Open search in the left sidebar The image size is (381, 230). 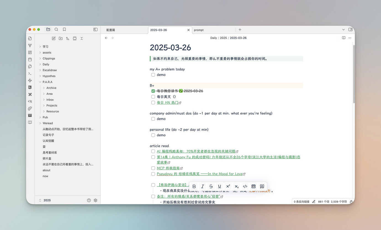(x=56, y=30)
